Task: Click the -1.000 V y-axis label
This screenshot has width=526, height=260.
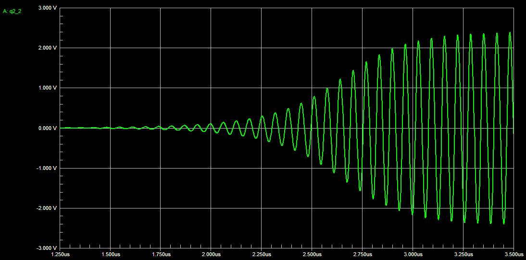Action: tap(47, 168)
